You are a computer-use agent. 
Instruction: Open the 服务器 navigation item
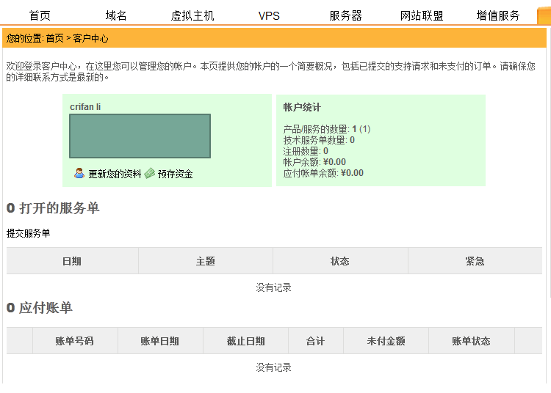click(x=345, y=15)
